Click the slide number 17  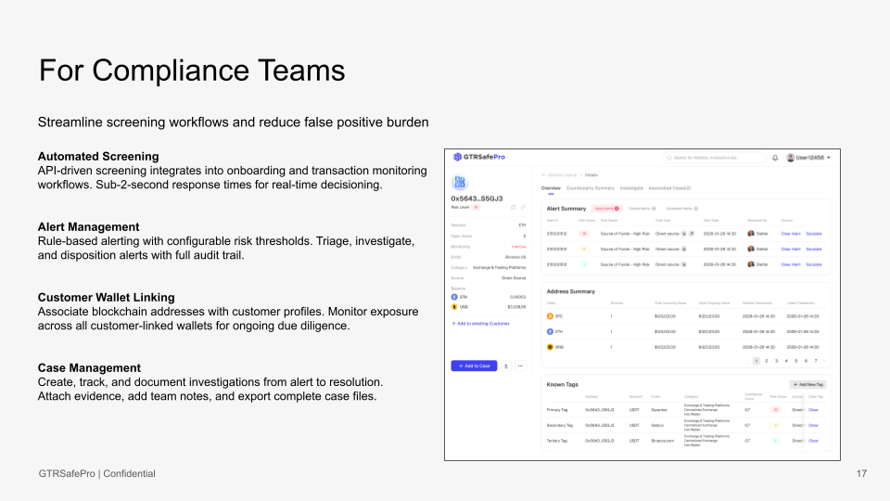861,473
